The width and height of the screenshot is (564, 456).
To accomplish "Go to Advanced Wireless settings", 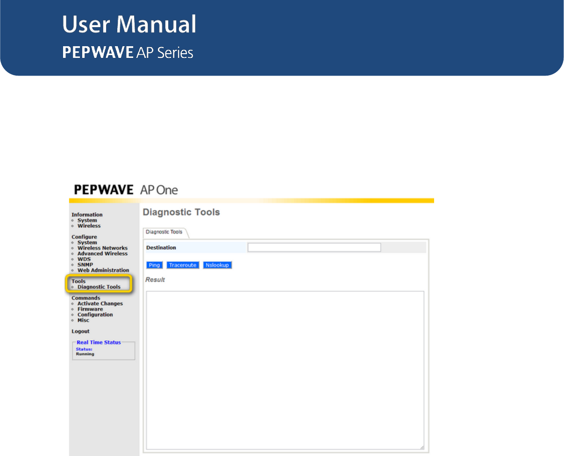I will [102, 254].
